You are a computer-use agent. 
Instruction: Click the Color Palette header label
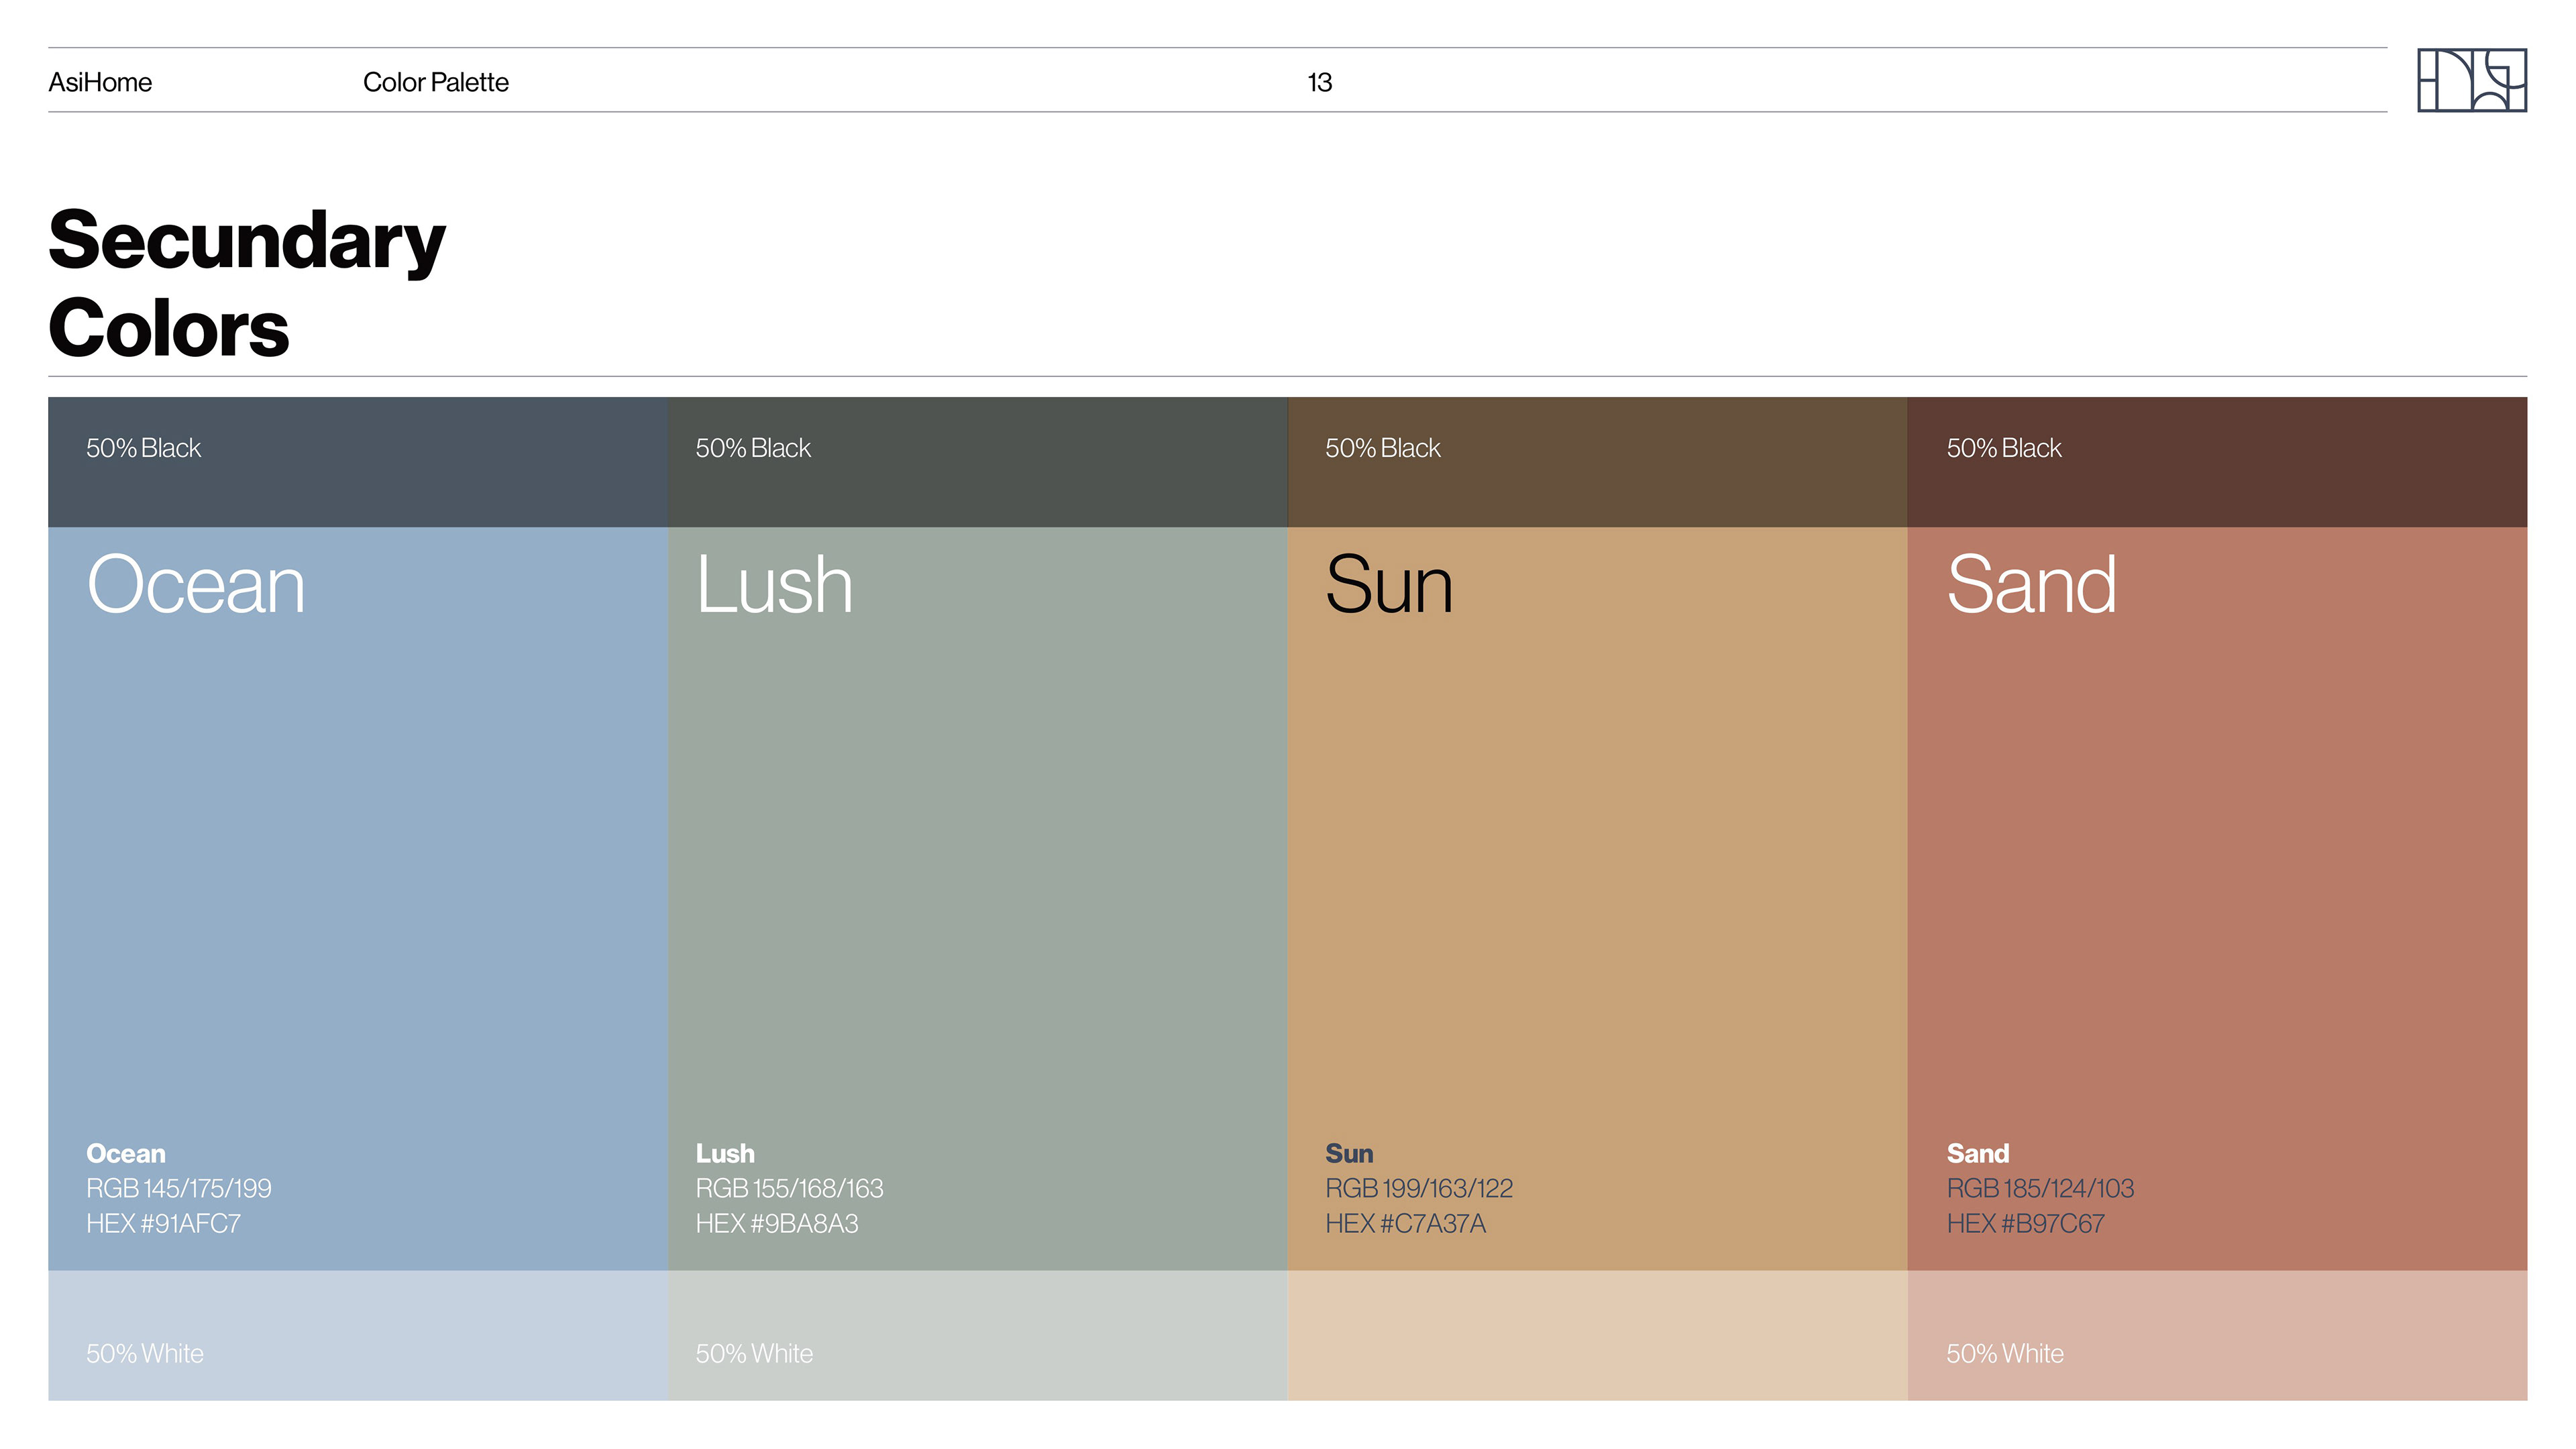click(x=435, y=82)
